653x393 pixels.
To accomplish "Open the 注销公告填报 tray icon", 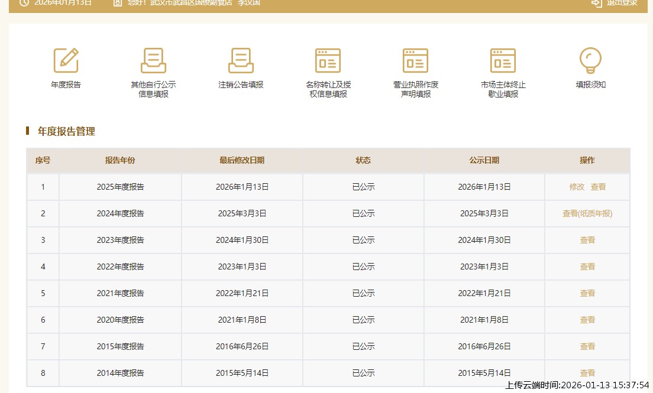I will pos(241,60).
